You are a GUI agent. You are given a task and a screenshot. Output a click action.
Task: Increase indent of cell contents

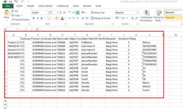coord(87,18)
